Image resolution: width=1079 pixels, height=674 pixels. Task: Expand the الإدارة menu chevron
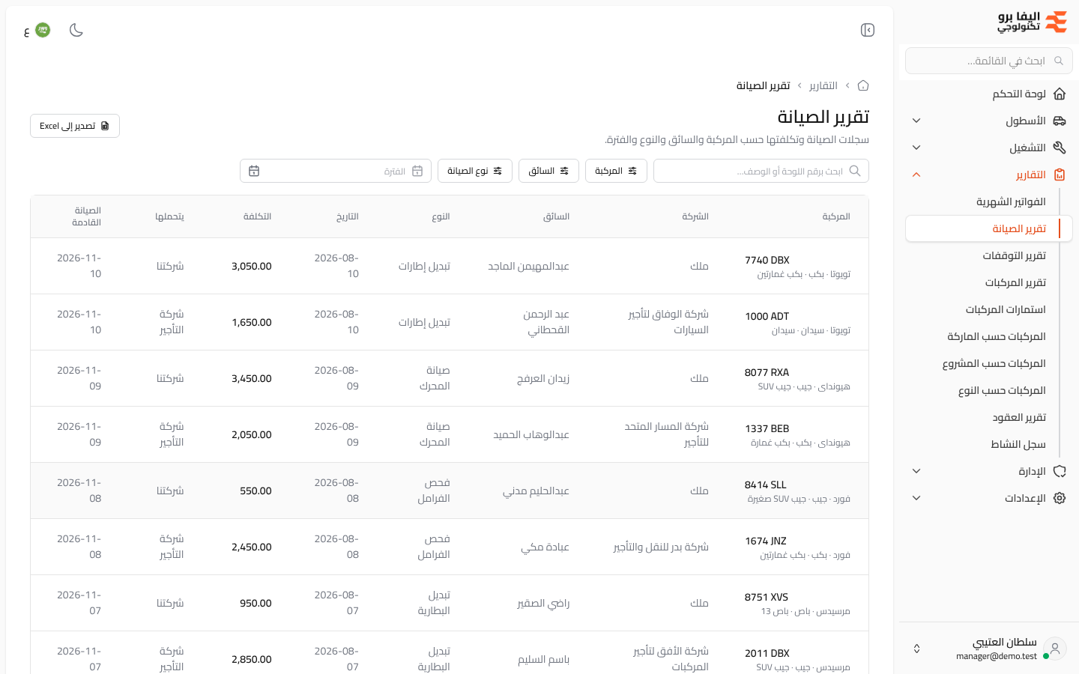[916, 471]
